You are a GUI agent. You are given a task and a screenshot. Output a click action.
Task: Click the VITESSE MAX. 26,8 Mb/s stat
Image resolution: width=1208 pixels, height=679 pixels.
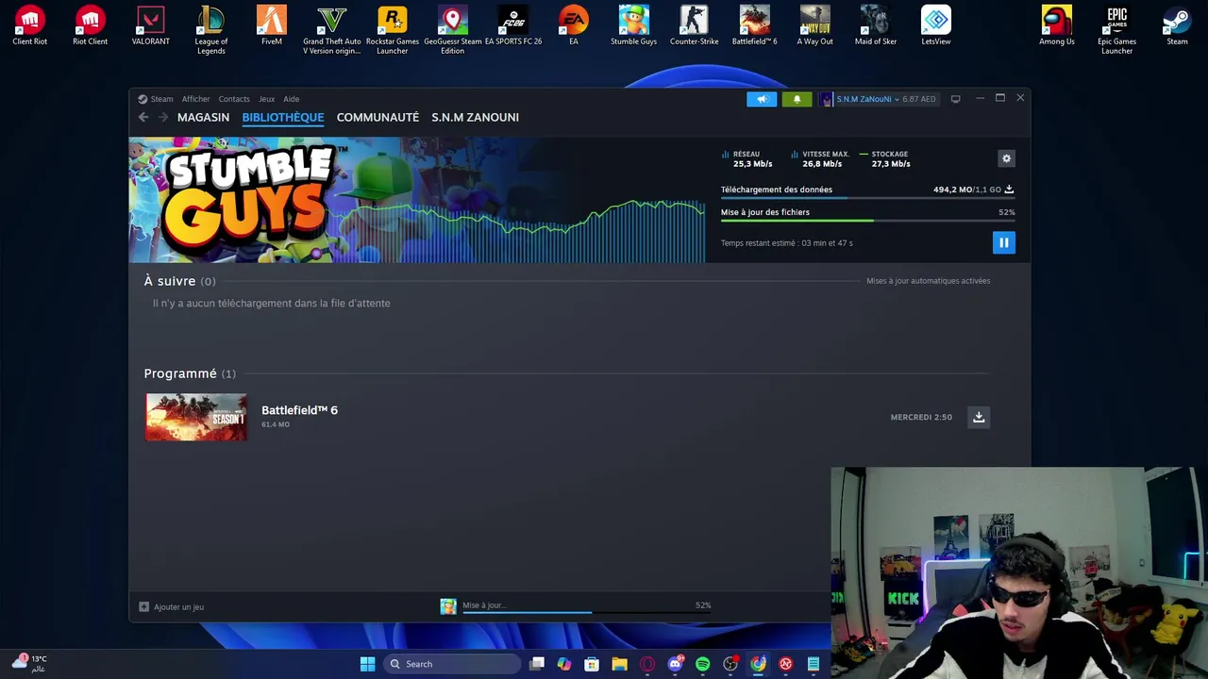(820, 158)
